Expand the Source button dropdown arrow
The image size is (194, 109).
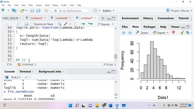[112, 24]
